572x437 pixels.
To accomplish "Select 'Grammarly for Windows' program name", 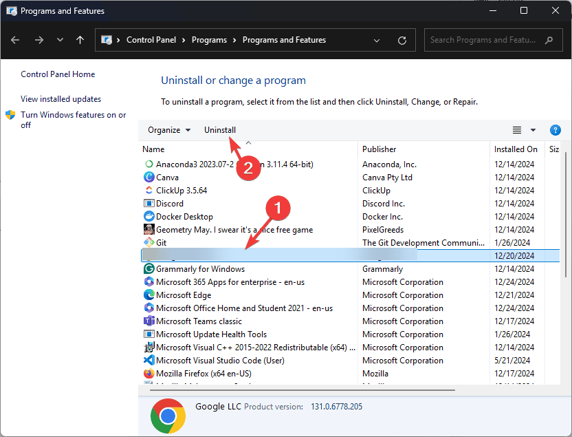I will (200, 269).
